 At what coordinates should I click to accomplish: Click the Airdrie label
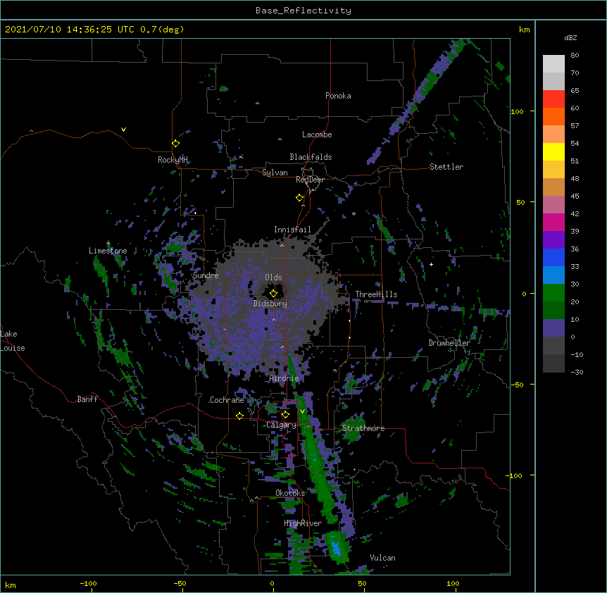284,378
